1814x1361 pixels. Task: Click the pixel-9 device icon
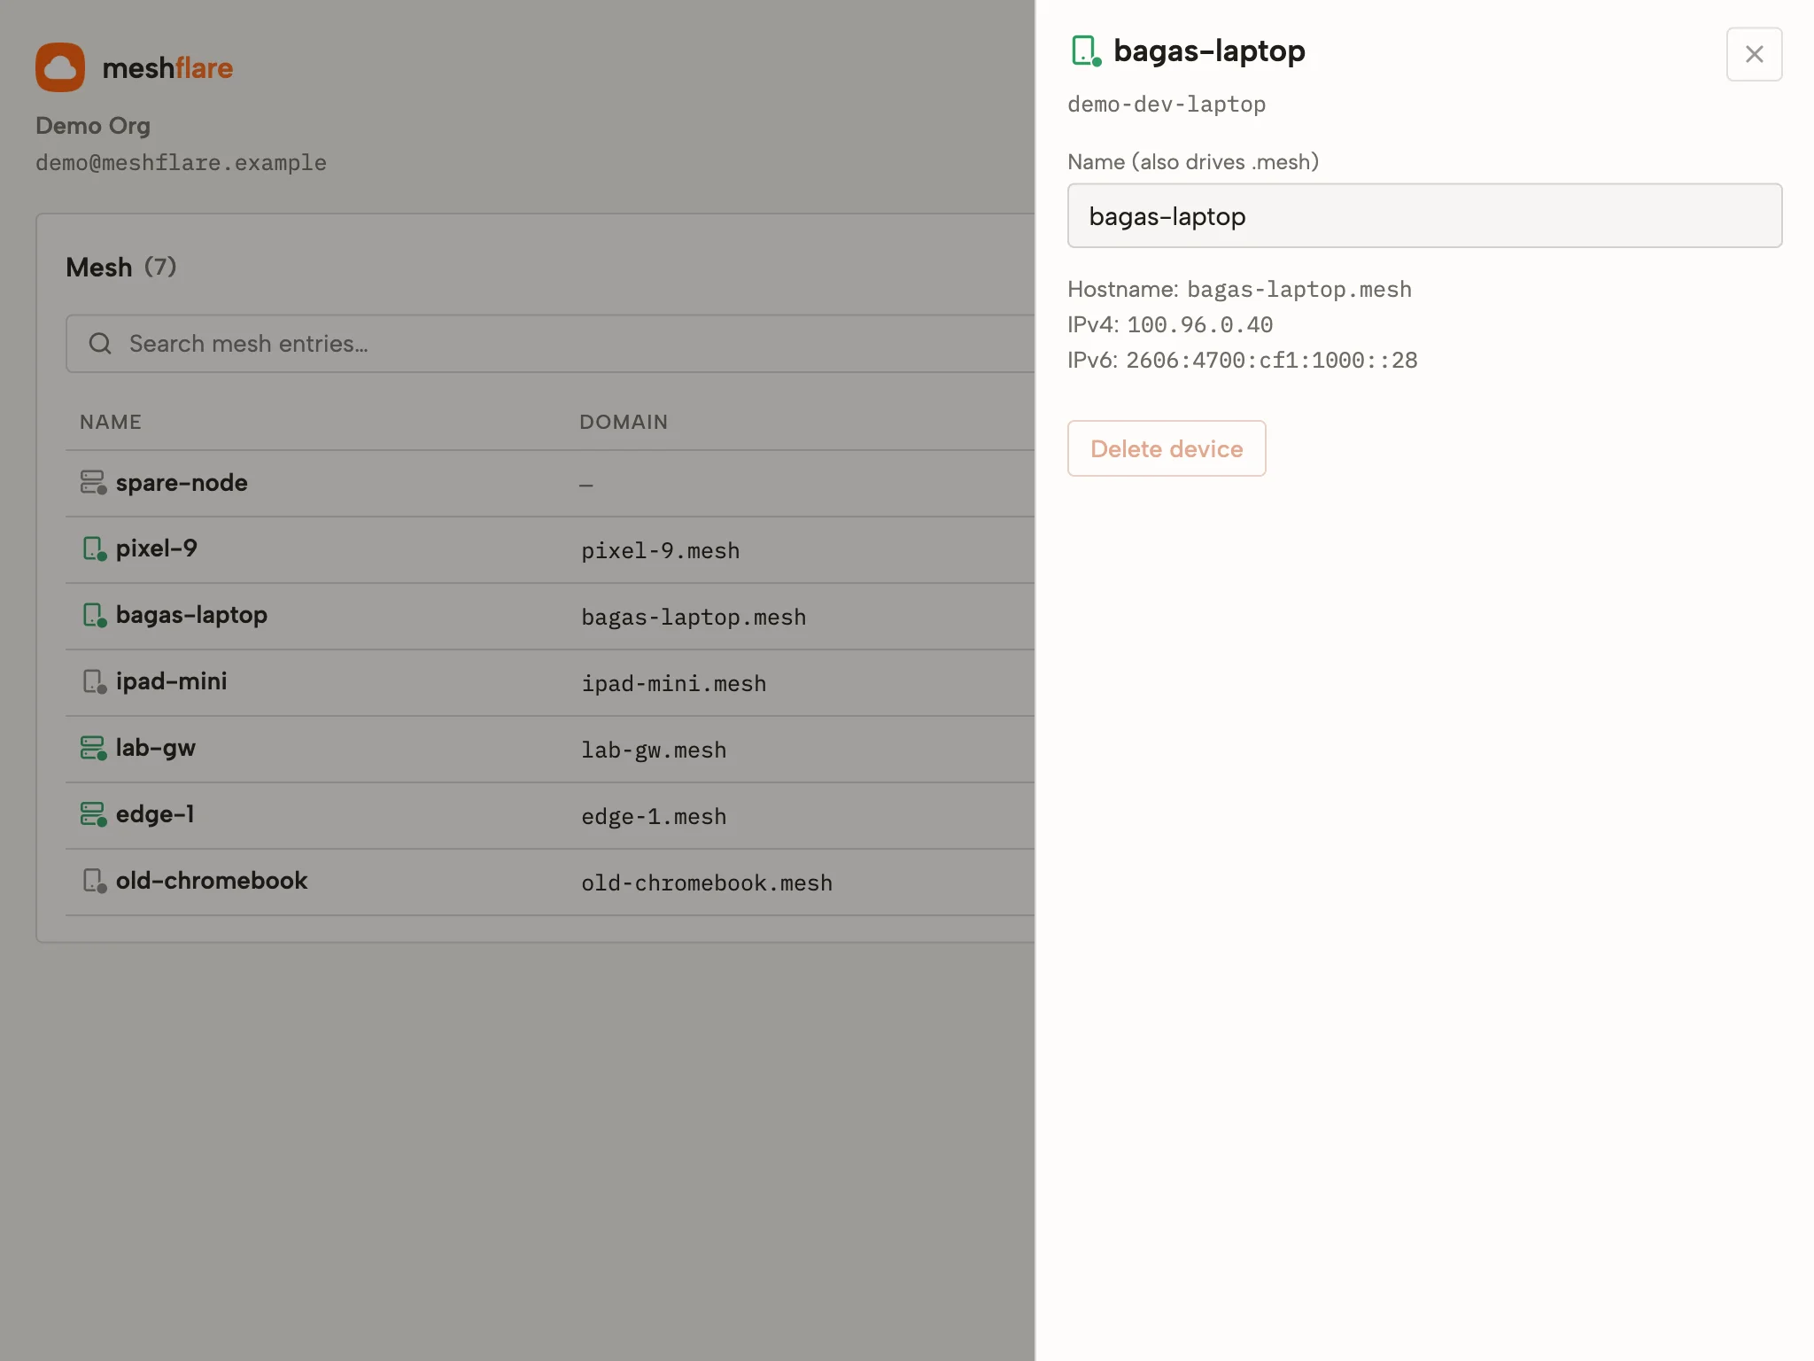coord(94,548)
